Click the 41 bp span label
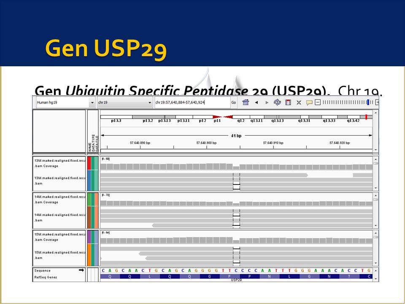The image size is (405, 304). pos(236,136)
